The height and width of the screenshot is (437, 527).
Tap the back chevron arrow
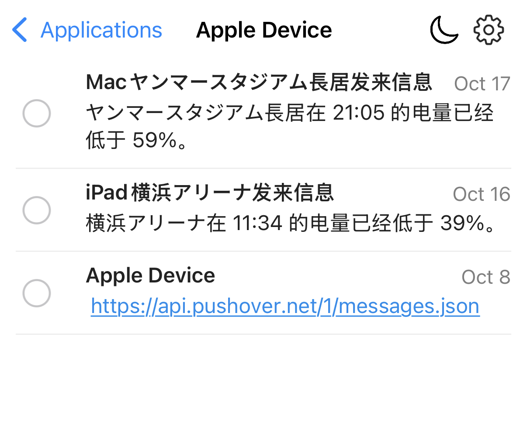(x=20, y=30)
